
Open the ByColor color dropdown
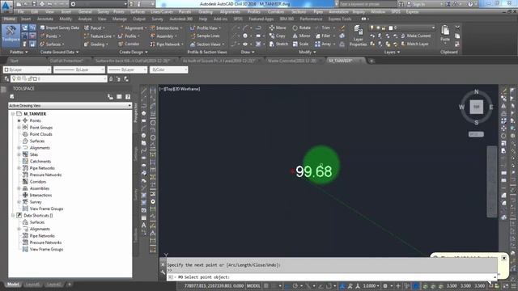[169, 70]
